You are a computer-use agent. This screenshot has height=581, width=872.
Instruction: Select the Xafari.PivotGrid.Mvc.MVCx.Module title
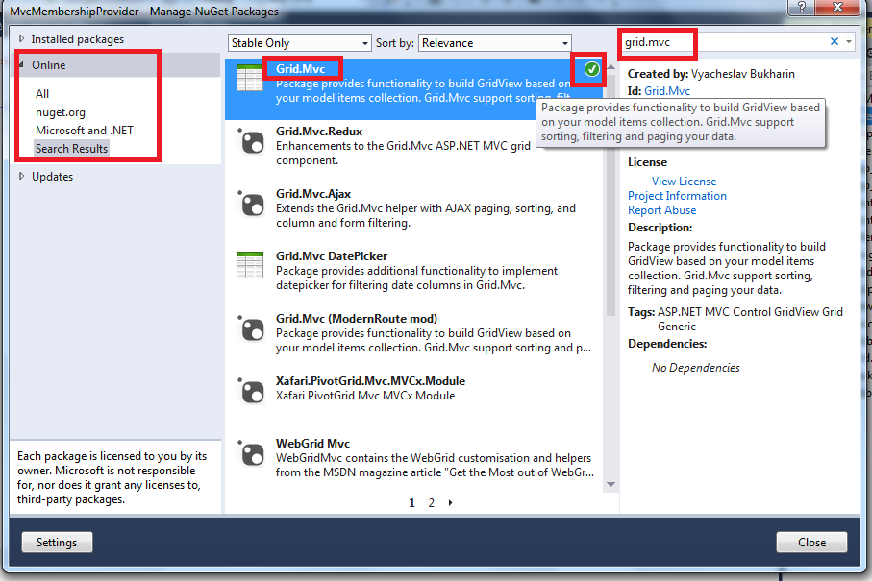370,381
